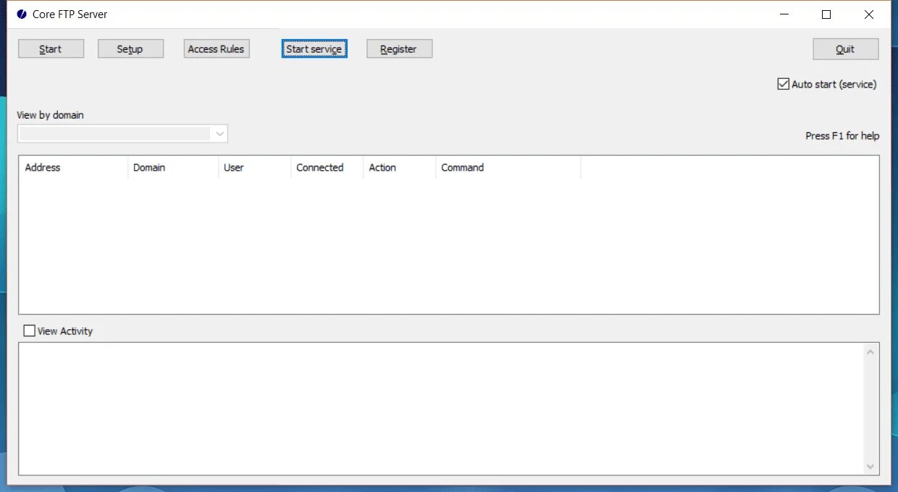Sort by the Action column header
Screen dimensions: 898x492
tap(399, 167)
